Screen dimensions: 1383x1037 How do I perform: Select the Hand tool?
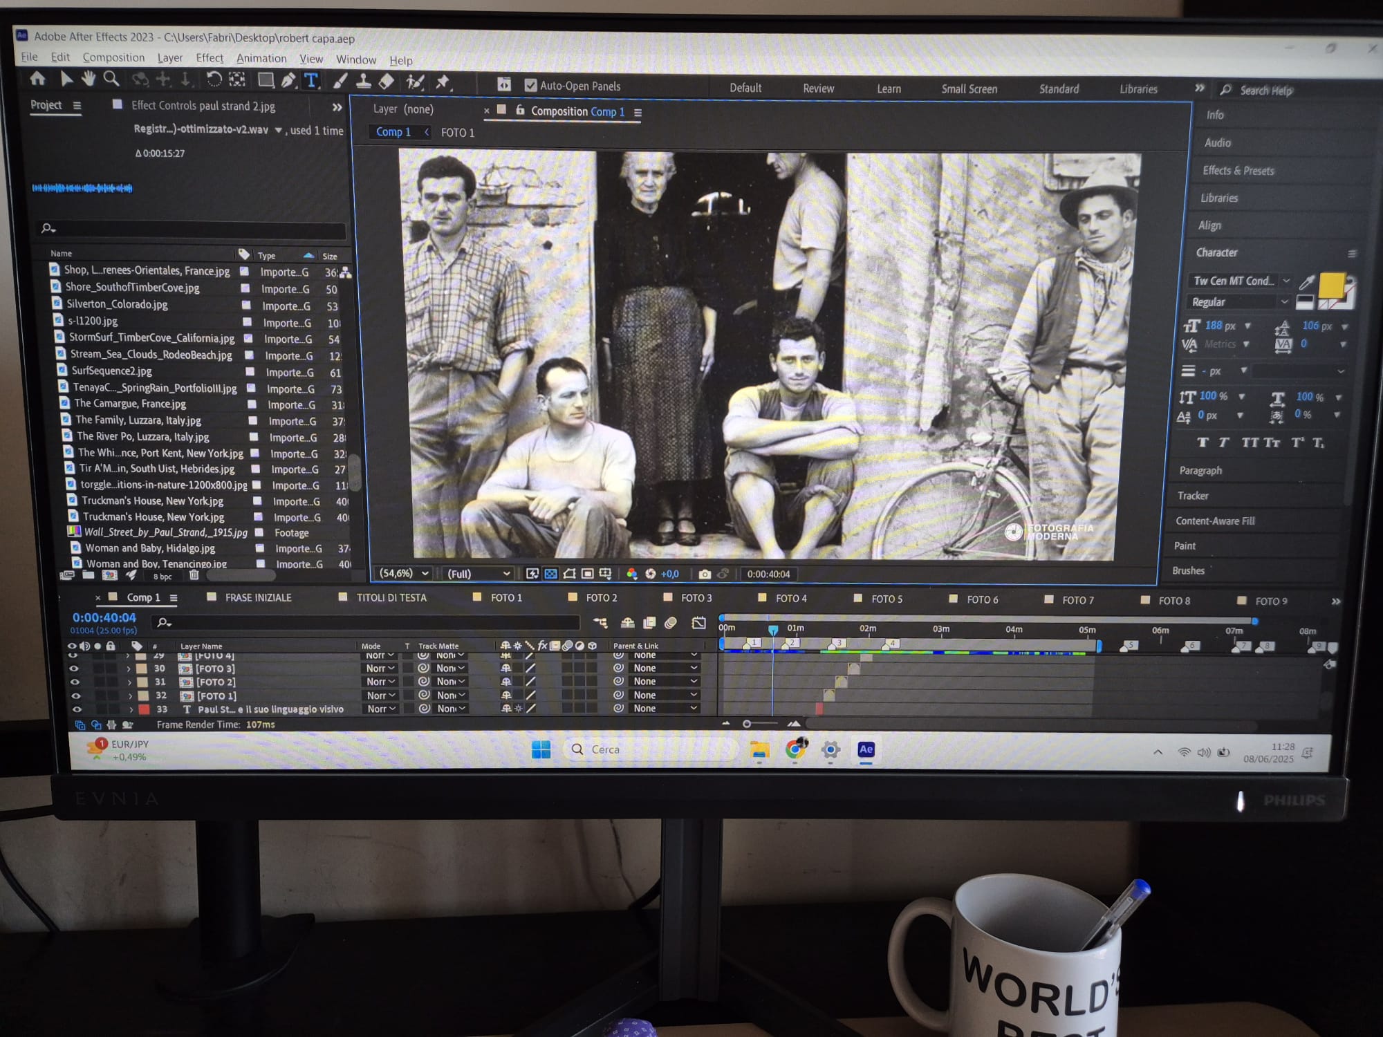pyautogui.click(x=88, y=79)
